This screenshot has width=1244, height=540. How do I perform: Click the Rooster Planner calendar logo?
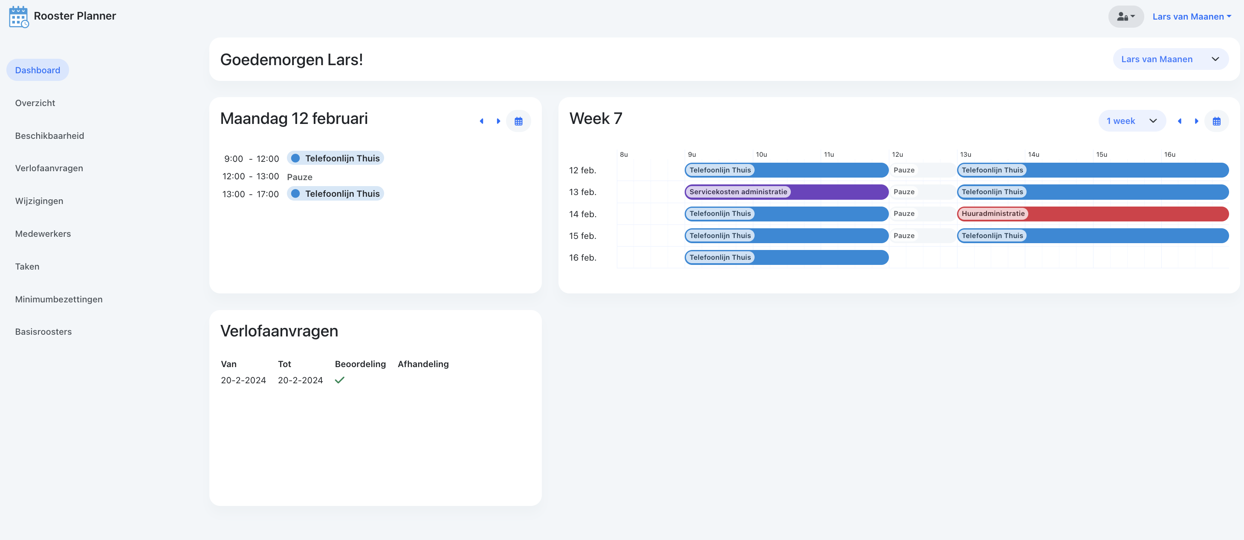(18, 17)
